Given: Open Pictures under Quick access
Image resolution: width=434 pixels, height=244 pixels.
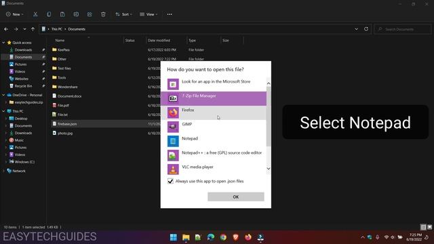Looking at the screenshot, I should [x=21, y=64].
